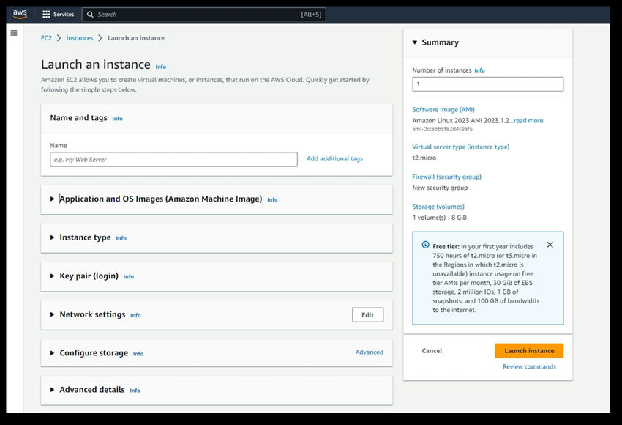Click the instance Name text field
The height and width of the screenshot is (425, 622).
173,159
